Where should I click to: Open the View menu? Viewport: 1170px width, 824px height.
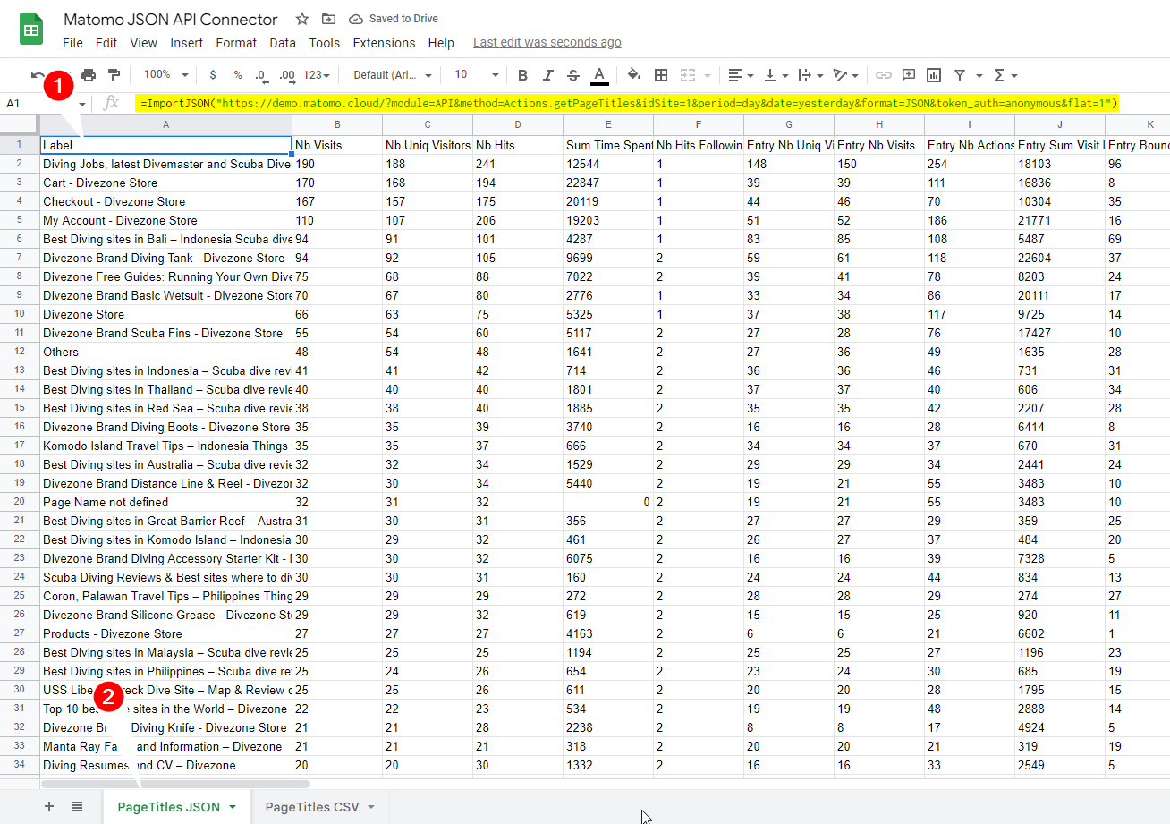tap(143, 43)
